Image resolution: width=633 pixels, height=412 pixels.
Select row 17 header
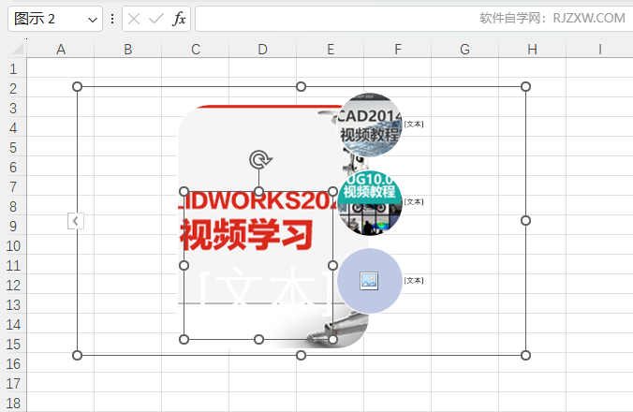click(13, 384)
